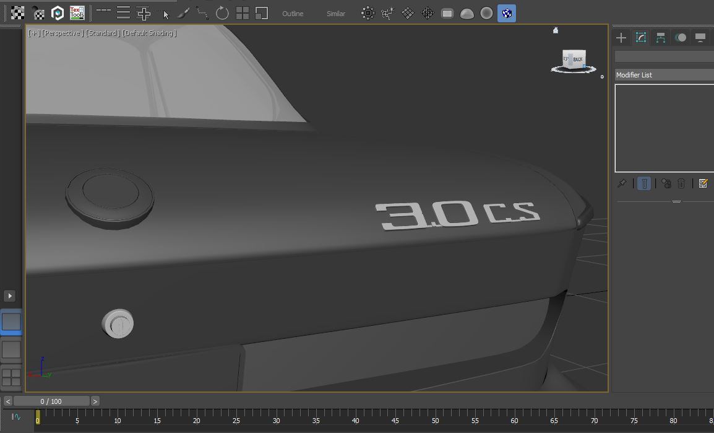Switch to the Hierarchy panel tab
The height and width of the screenshot is (433, 714).
click(x=661, y=38)
